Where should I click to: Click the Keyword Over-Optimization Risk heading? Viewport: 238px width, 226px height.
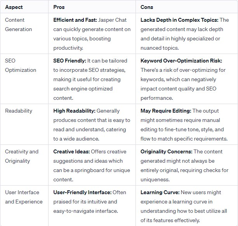(x=181, y=61)
